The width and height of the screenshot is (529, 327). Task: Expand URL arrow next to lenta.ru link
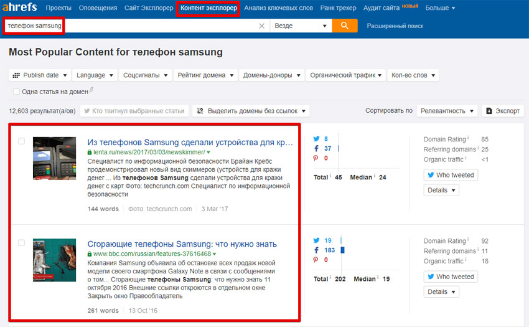pos(208,153)
